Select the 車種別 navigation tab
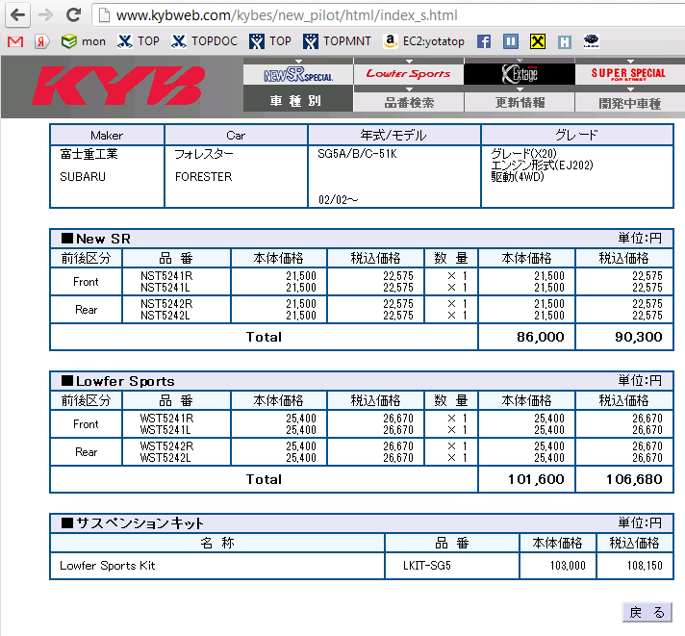This screenshot has width=685, height=636. pos(298,102)
